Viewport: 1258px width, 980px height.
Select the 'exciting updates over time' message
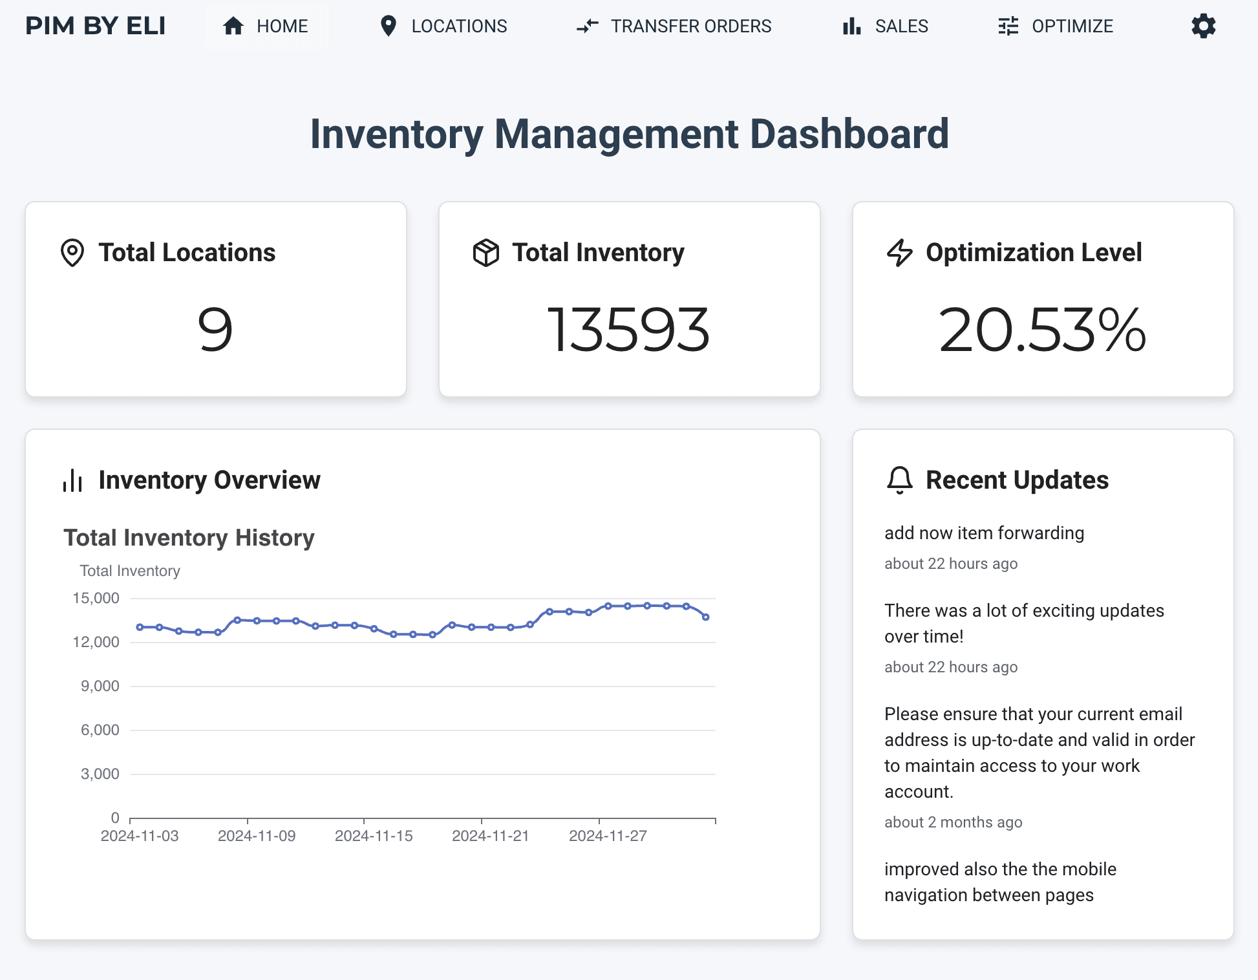click(1024, 624)
